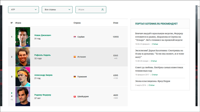
Task: Click 'Статьи' tag next to 25 февраля
Action: click(x=155, y=44)
